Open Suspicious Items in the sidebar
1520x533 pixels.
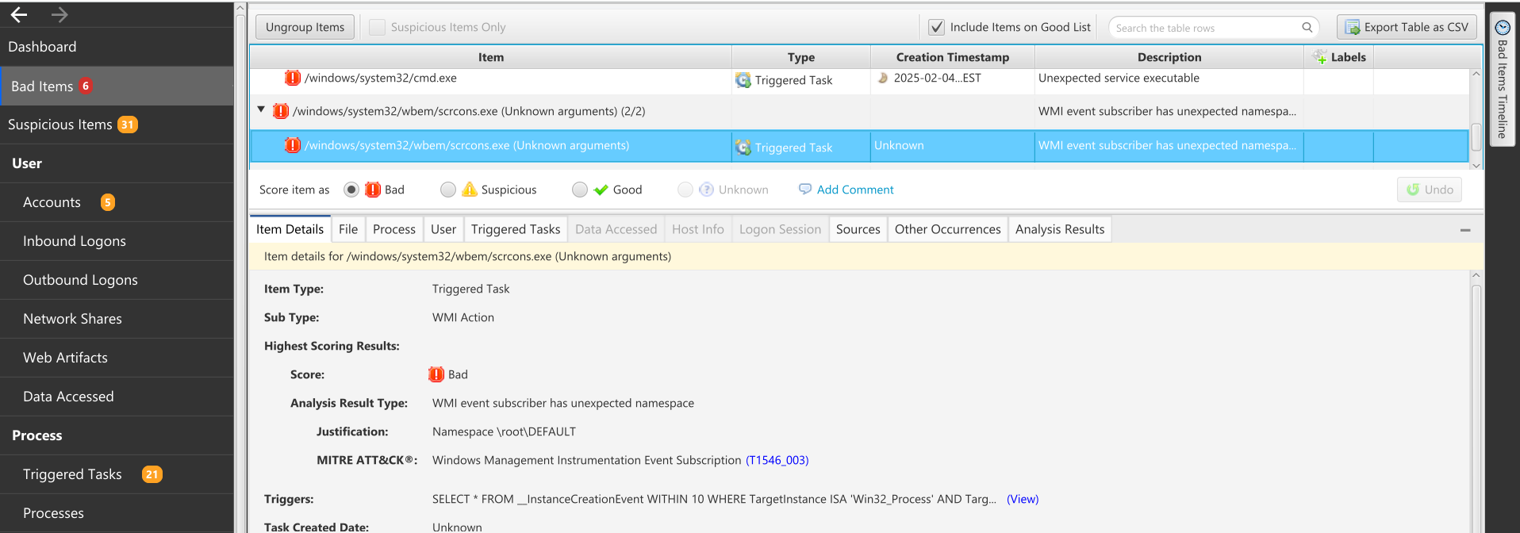point(117,125)
